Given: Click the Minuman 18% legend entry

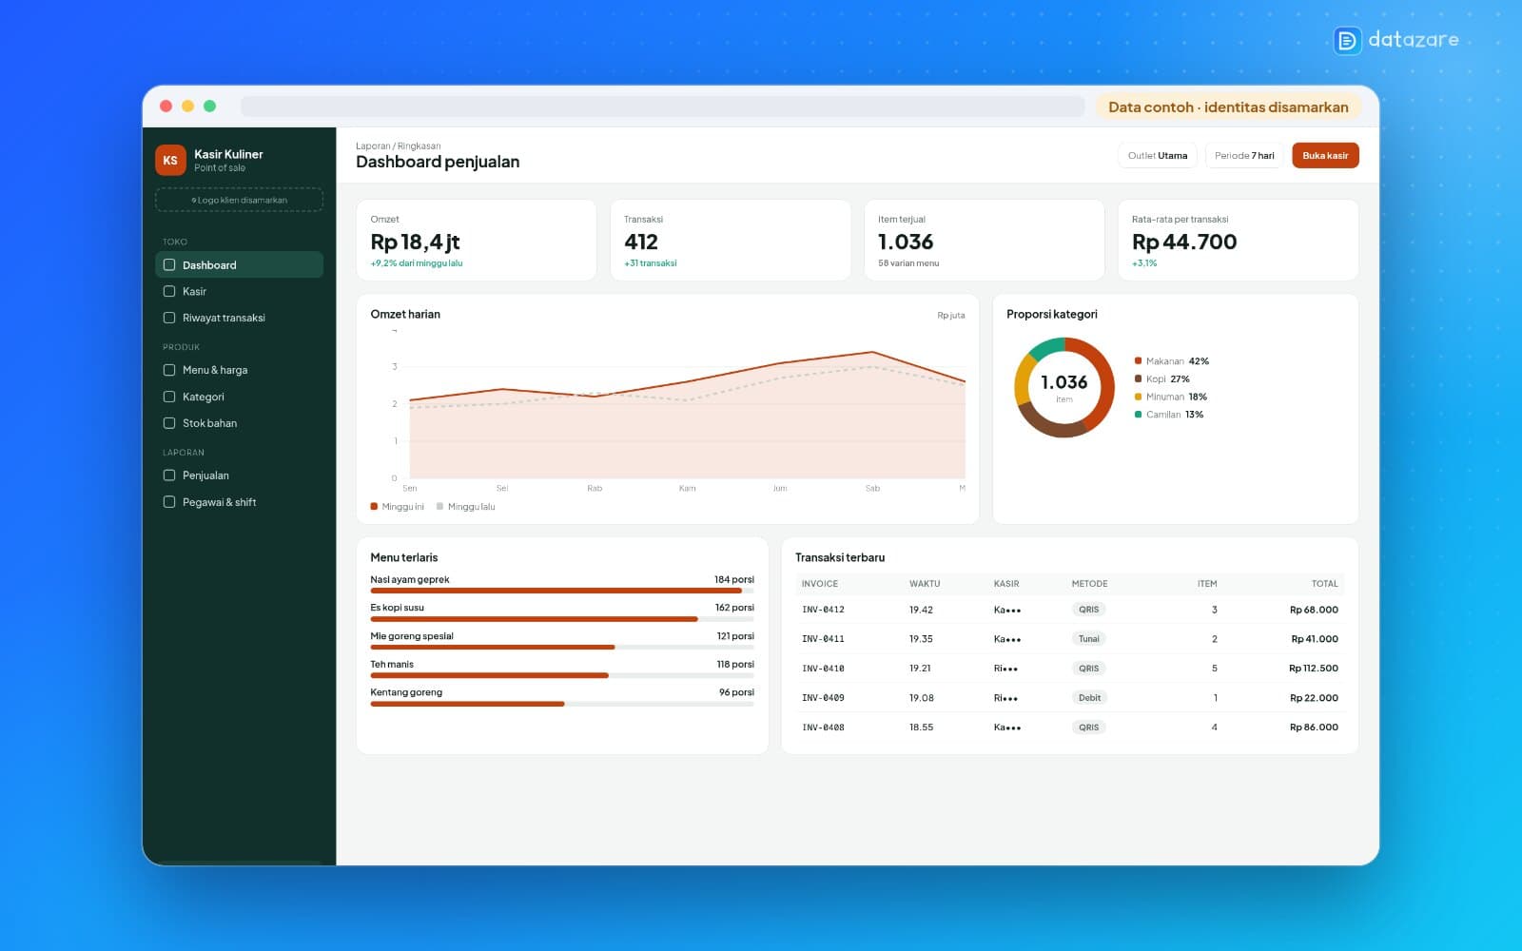Looking at the screenshot, I should [1170, 397].
